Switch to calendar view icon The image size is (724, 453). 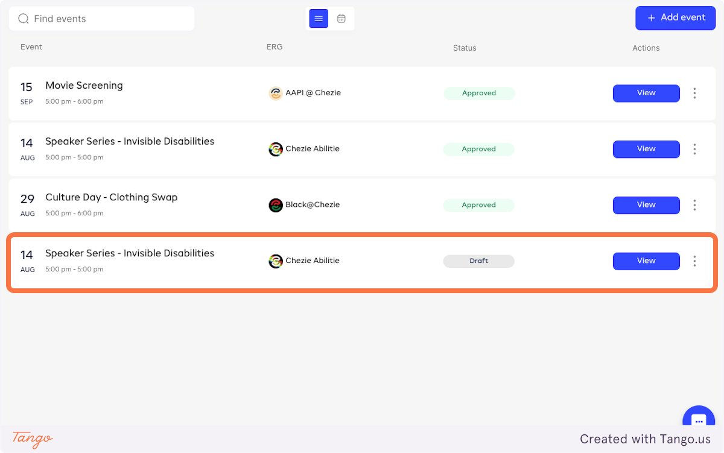pyautogui.click(x=341, y=19)
